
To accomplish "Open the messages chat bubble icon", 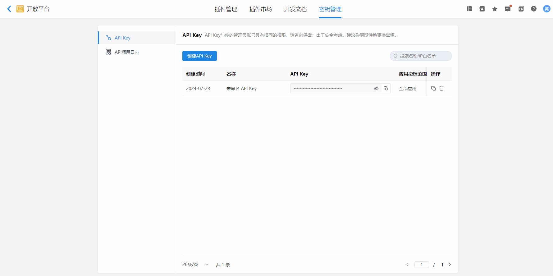I will click(507, 9).
